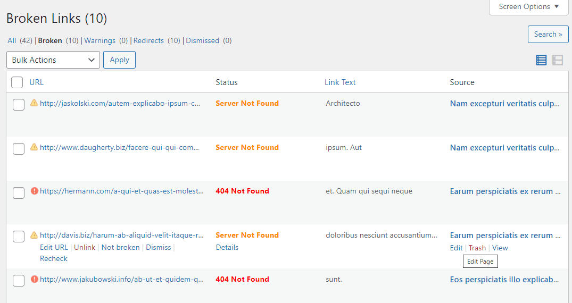
Task: Click Recheck for the davis.biz link
Action: click(x=54, y=258)
